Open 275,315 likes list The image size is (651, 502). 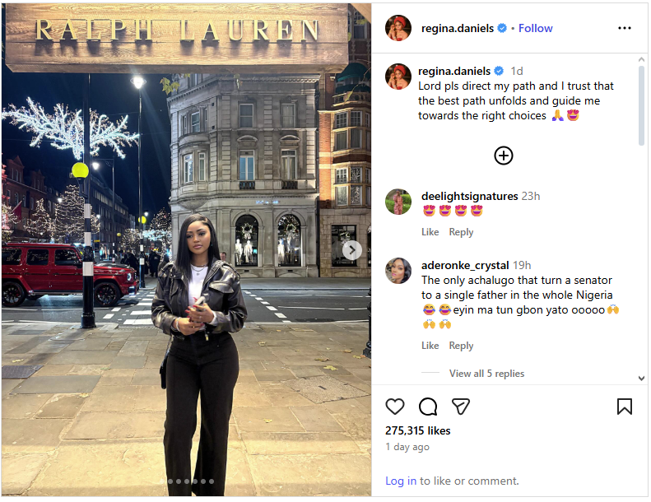coord(417,430)
